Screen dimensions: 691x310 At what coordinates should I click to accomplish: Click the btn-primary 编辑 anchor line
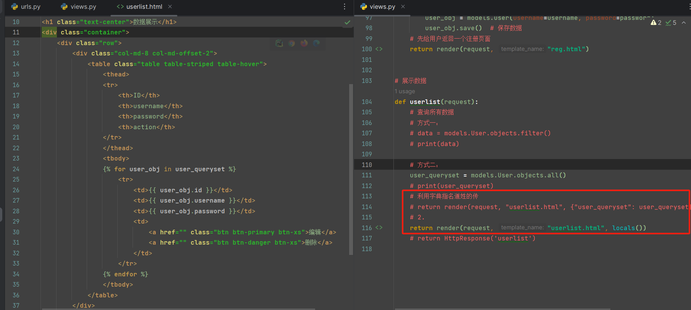(x=243, y=232)
